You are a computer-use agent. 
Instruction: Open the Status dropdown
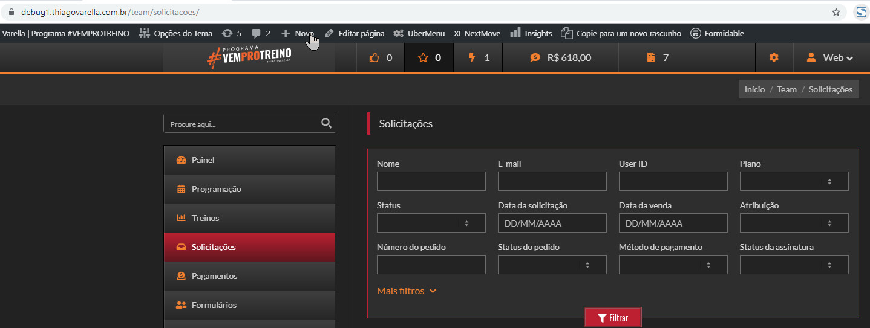(431, 223)
